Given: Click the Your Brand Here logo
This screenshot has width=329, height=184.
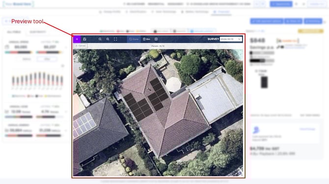Looking at the screenshot, I should tap(18, 4).
